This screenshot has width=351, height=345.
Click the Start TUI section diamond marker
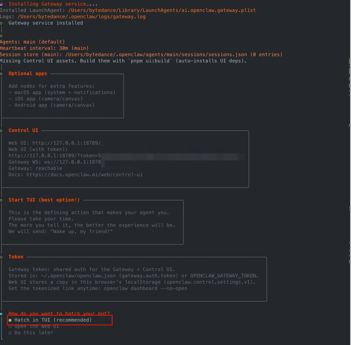click(2, 200)
